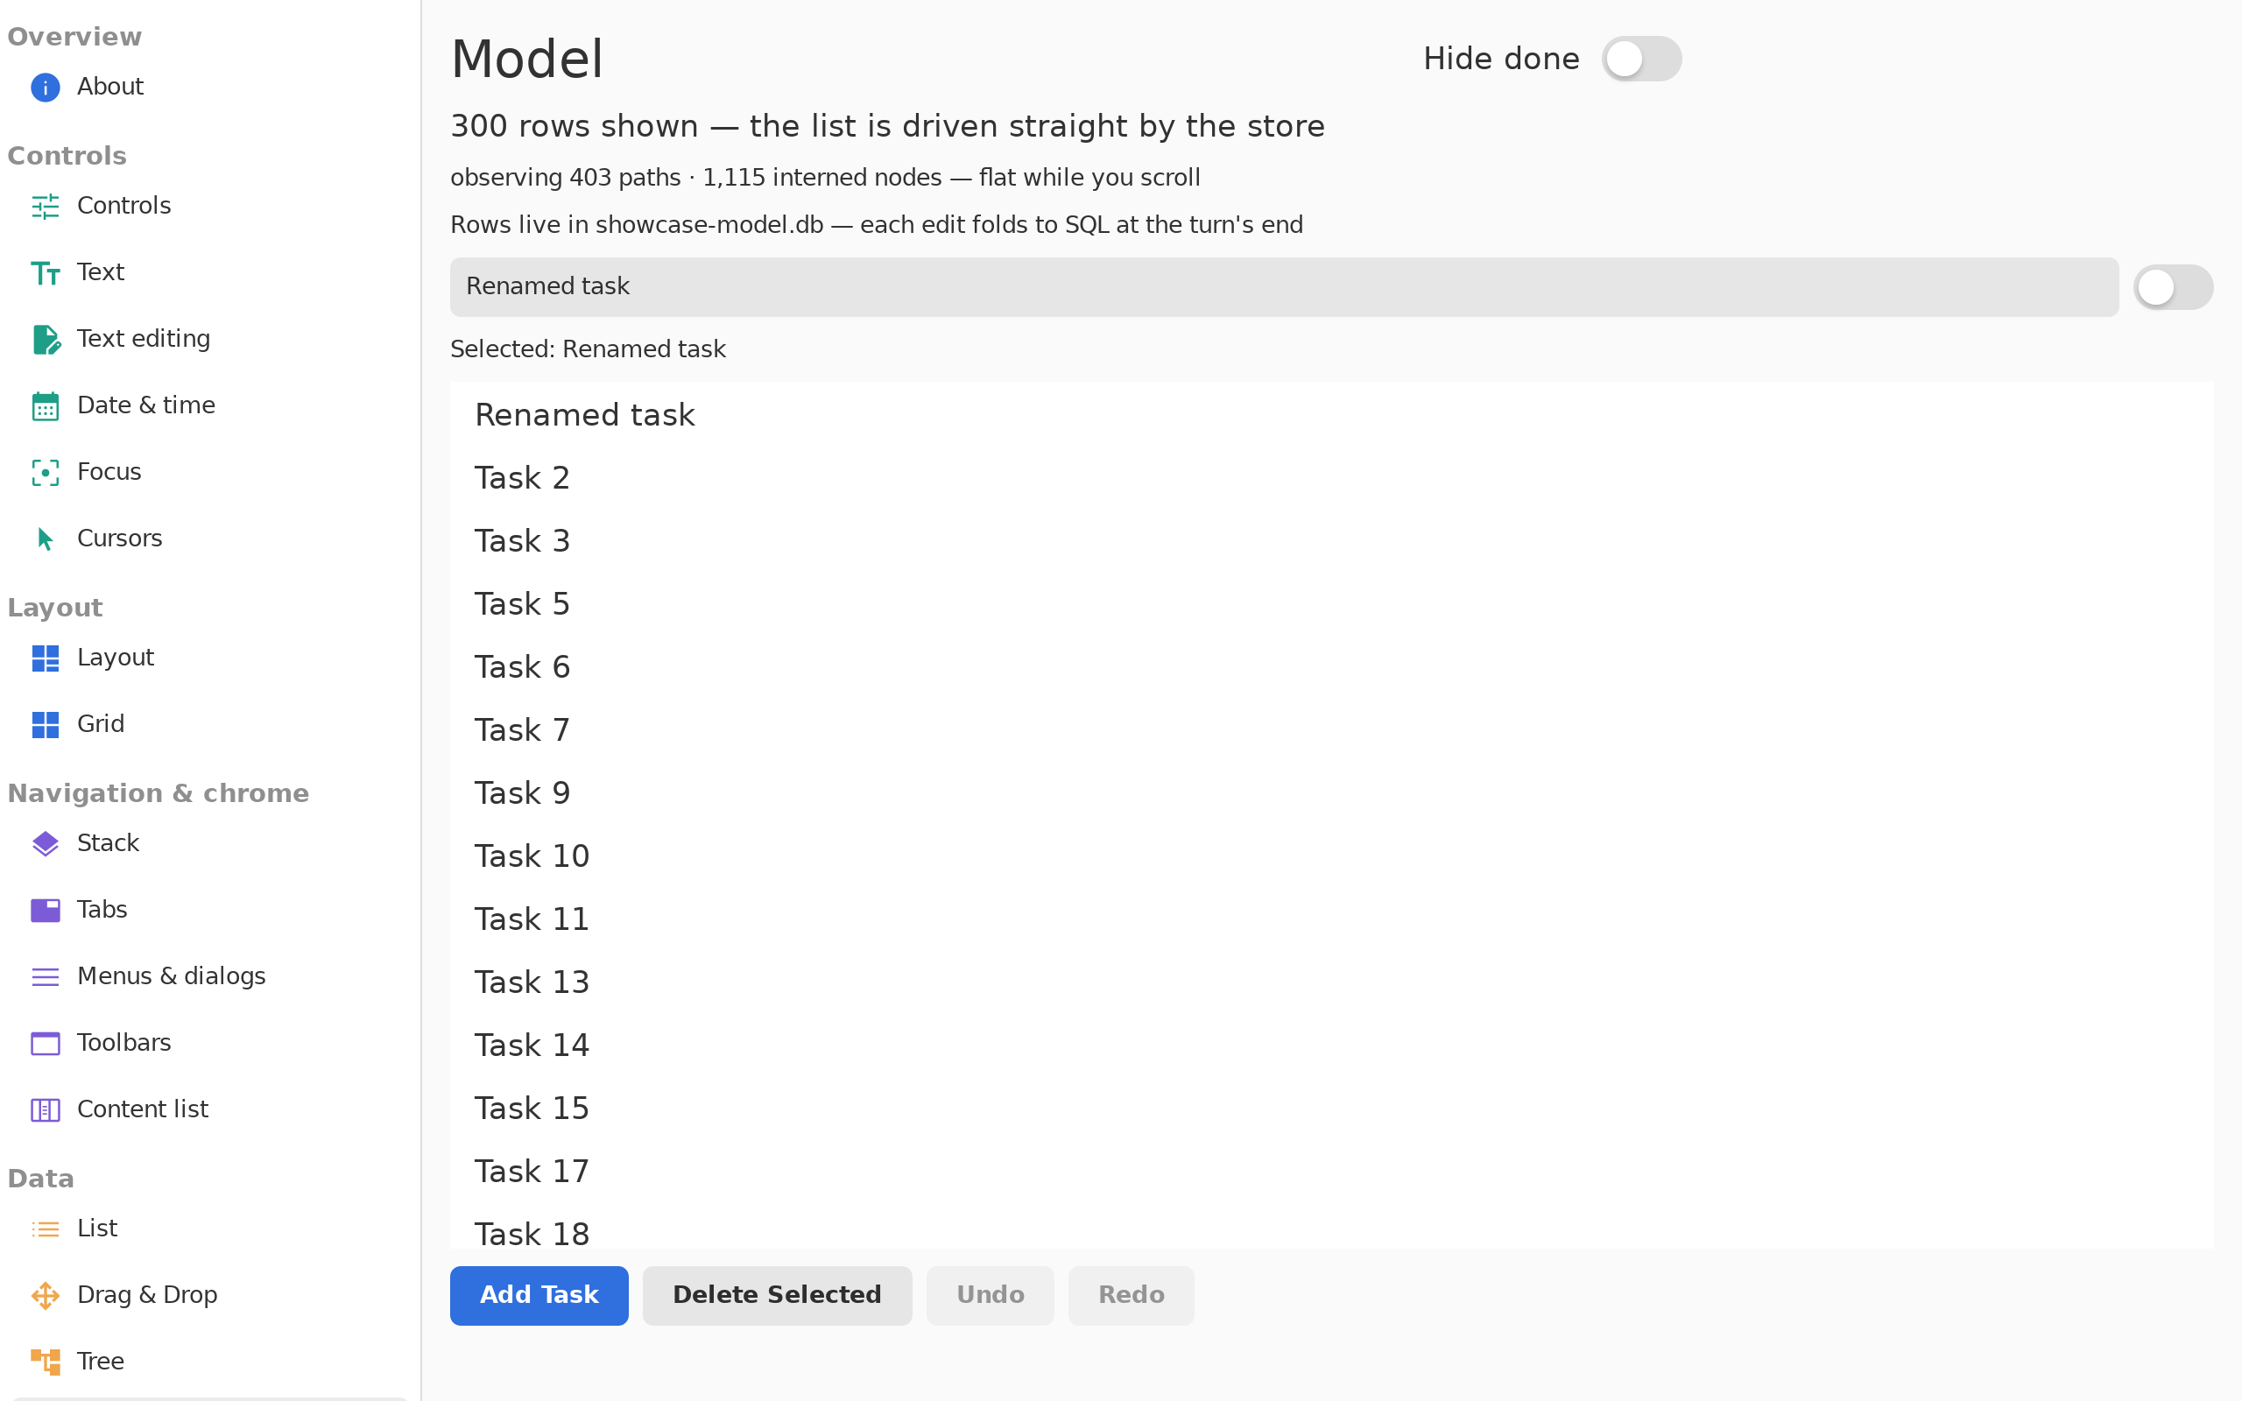Click the Tree hierarchy icon
This screenshot has height=1401, width=2242.
click(x=45, y=1361)
